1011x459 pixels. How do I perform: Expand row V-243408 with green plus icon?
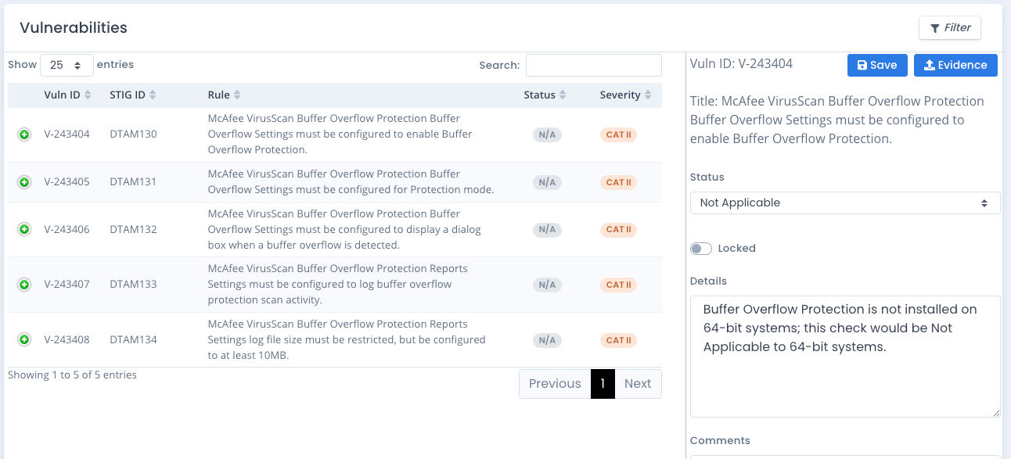click(24, 340)
